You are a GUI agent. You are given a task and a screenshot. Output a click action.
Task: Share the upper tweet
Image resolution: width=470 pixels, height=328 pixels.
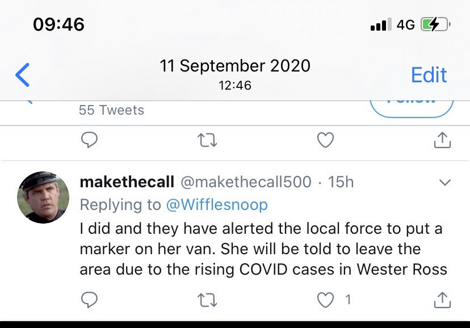(x=442, y=140)
